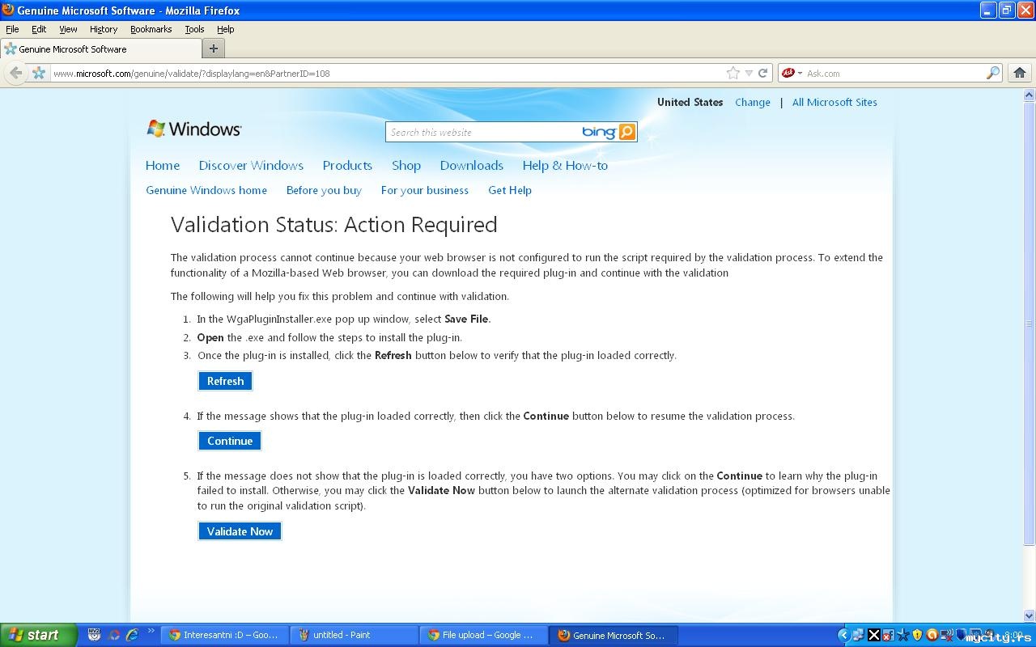Open the Shop navigation link

pyautogui.click(x=406, y=165)
